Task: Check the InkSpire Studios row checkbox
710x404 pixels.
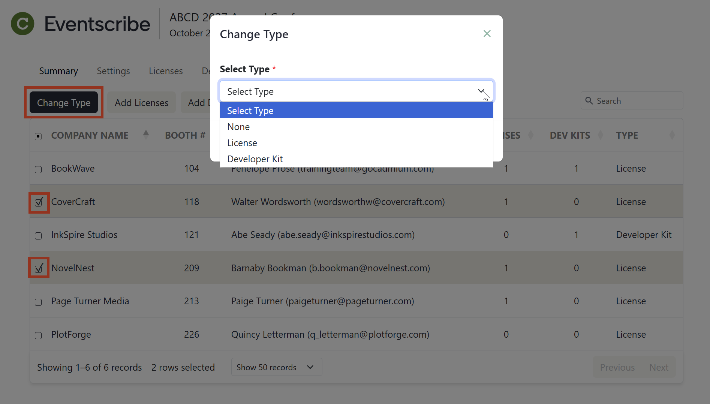Action: (38, 236)
